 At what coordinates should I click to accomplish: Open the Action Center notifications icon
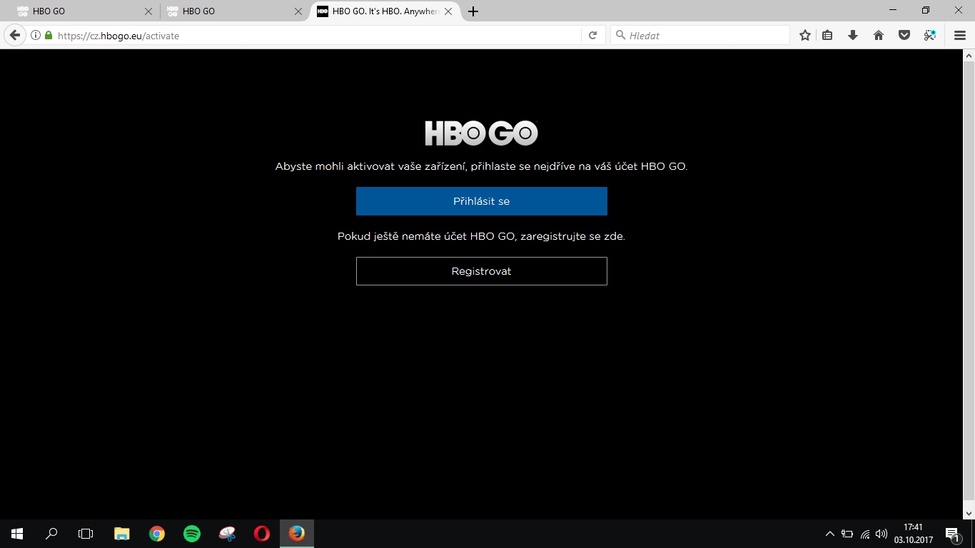[952, 534]
